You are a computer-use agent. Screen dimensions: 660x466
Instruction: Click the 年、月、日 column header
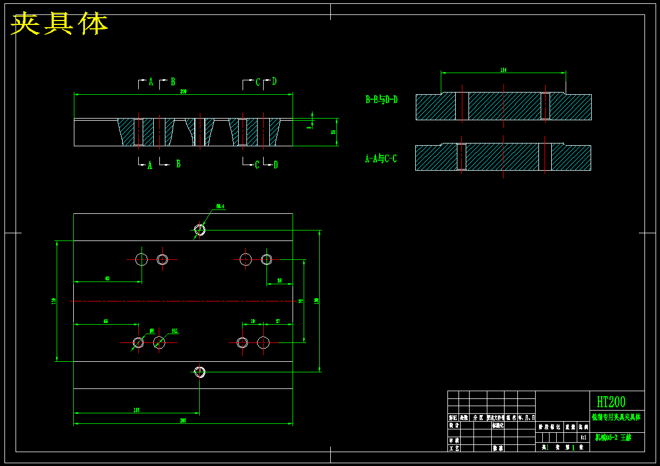527,418
